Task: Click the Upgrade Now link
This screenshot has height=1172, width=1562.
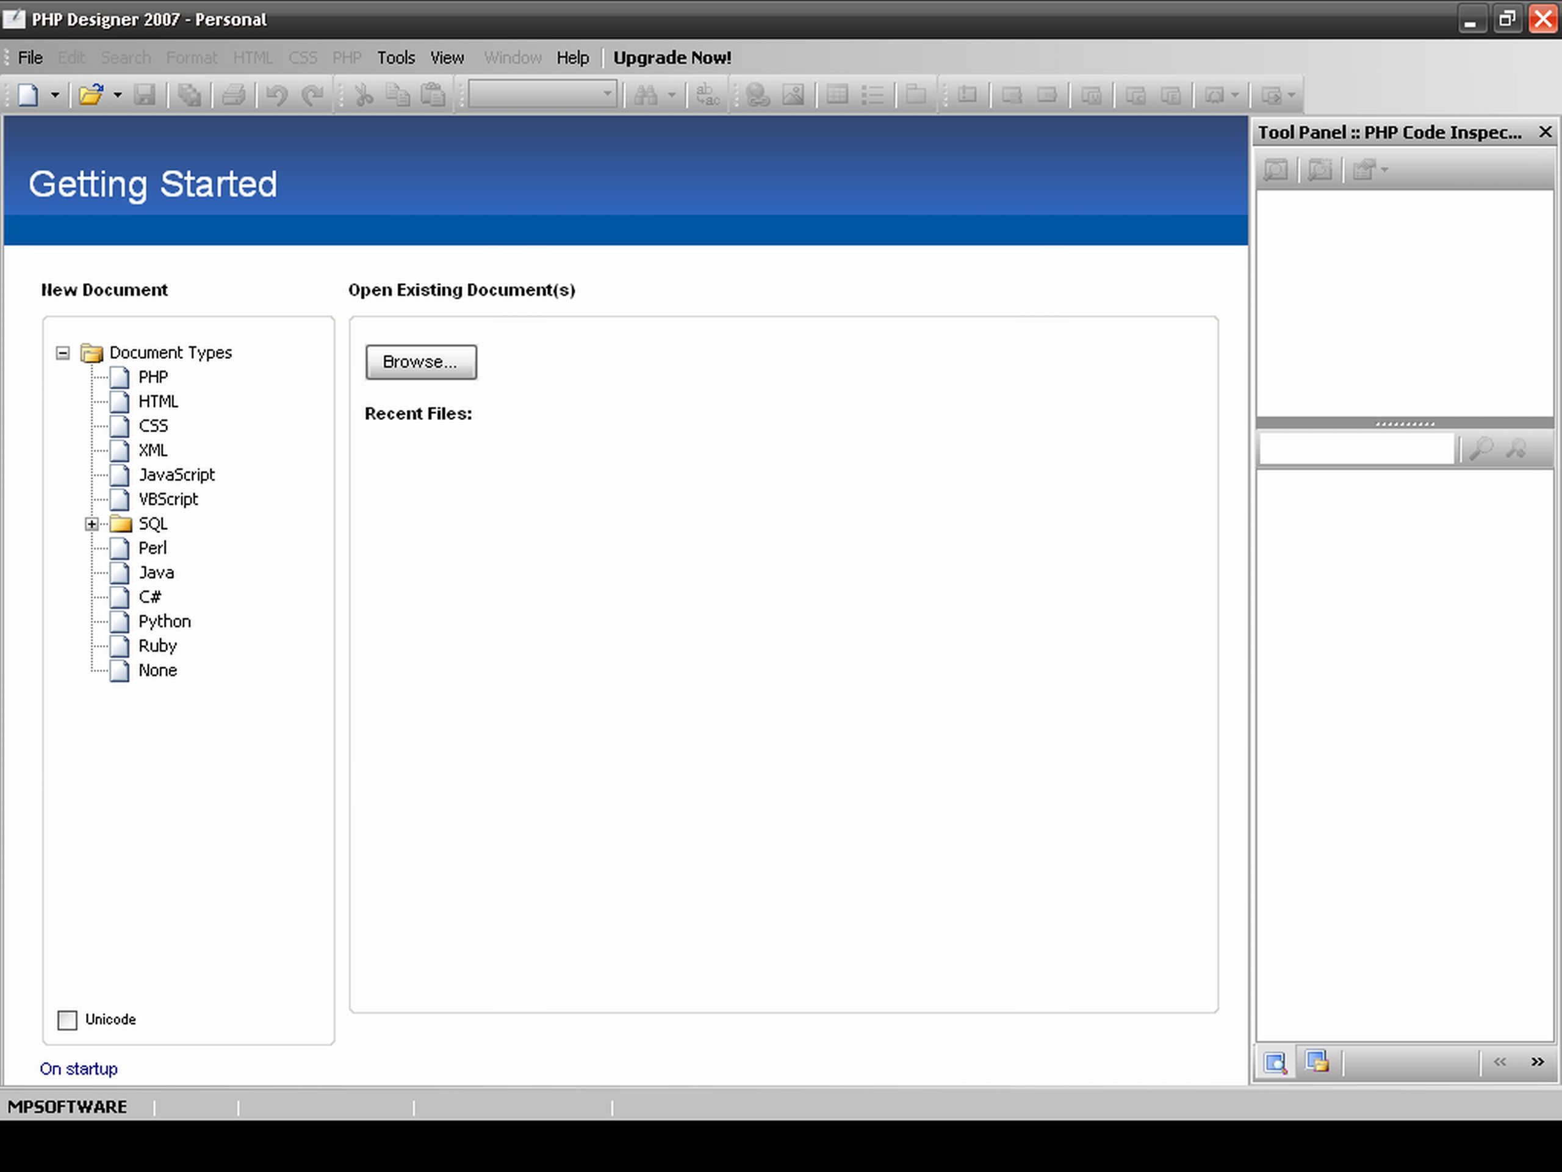Action: pyautogui.click(x=673, y=57)
